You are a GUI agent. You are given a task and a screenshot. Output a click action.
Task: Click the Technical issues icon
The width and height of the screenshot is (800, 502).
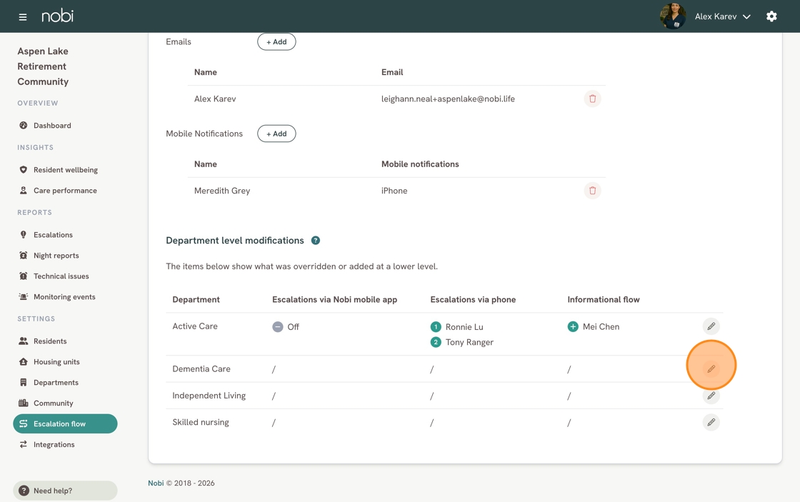pyautogui.click(x=23, y=276)
